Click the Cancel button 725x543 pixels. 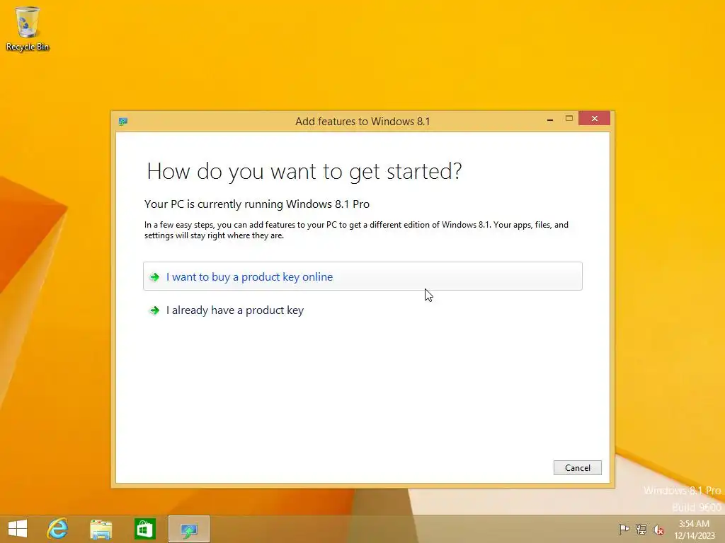pos(578,468)
